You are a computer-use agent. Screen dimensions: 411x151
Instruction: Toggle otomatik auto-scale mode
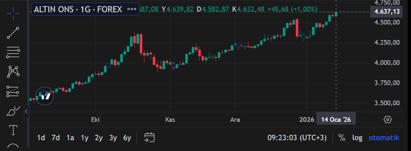384,137
